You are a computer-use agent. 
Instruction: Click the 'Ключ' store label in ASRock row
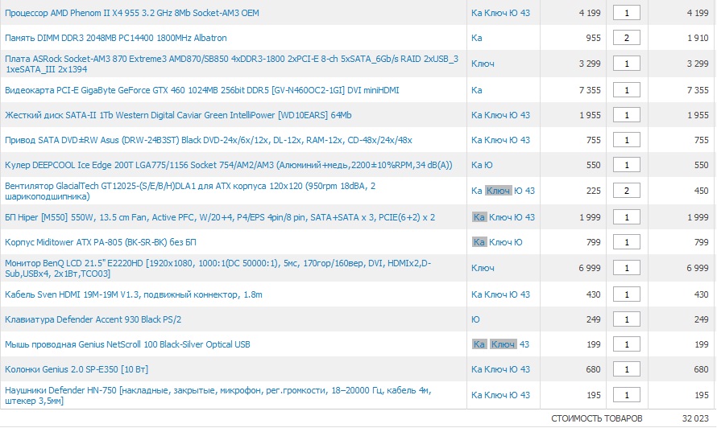[483, 64]
